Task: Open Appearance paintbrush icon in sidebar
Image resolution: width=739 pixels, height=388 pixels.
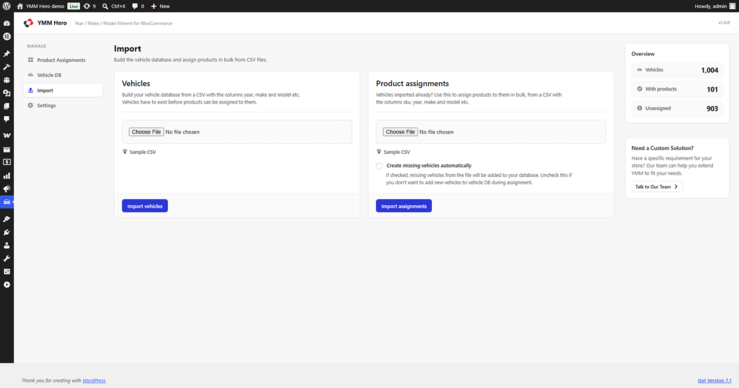Action: coord(7,219)
